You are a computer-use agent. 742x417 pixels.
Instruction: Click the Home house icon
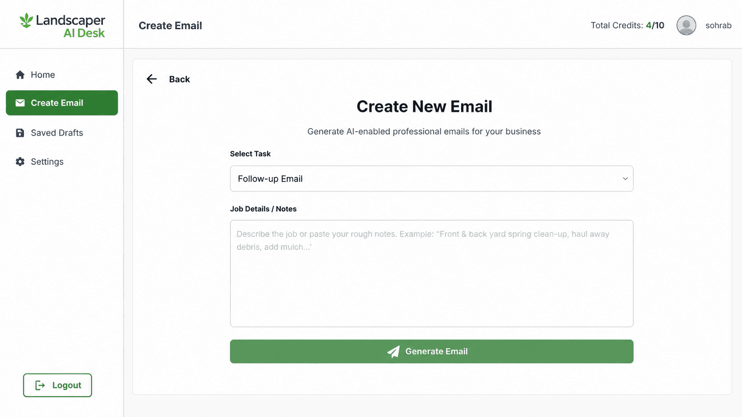(20, 74)
